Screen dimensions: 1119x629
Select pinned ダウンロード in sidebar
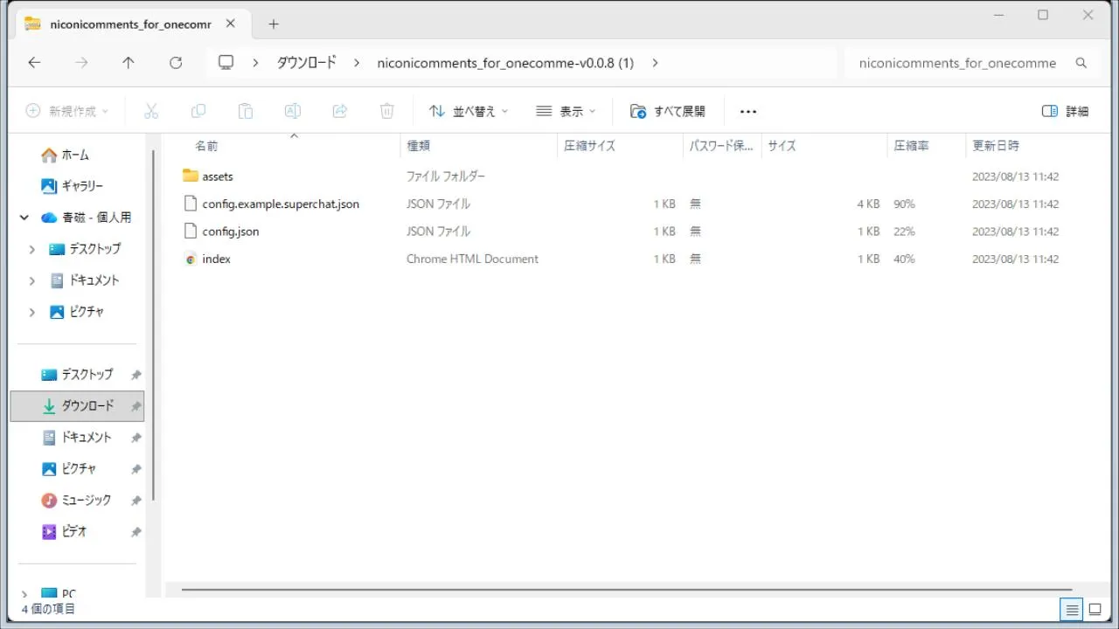(x=77, y=406)
